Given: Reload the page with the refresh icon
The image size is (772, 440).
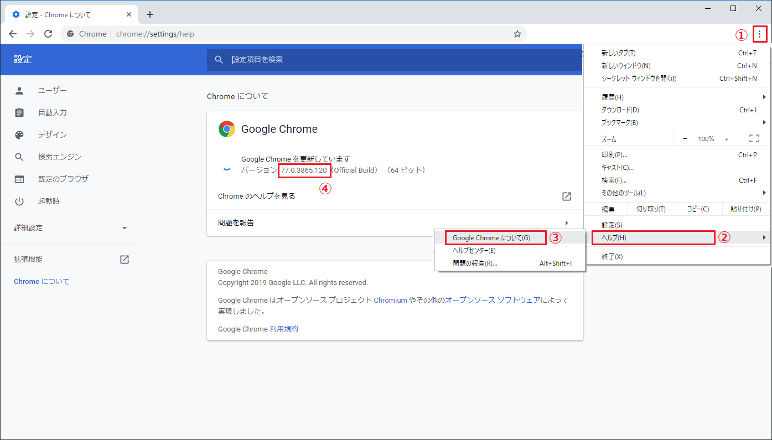Looking at the screenshot, I should tap(48, 34).
